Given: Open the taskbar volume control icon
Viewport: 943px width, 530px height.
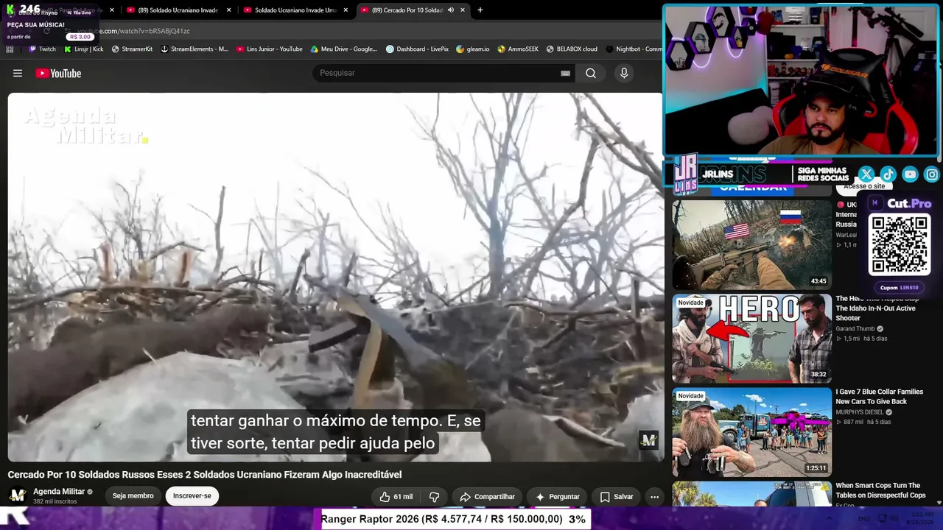Looking at the screenshot, I should click(x=894, y=518).
